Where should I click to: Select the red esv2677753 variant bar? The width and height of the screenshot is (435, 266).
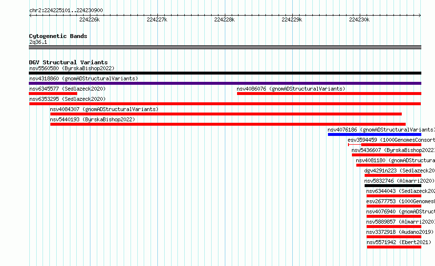pyautogui.click(x=394, y=206)
